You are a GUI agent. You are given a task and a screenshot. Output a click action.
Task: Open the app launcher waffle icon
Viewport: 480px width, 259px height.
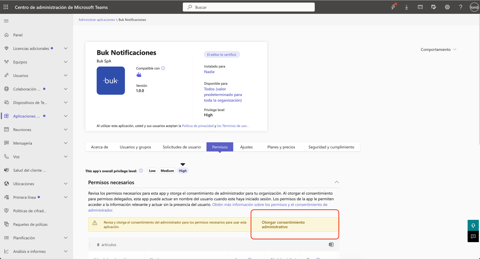point(6,7)
